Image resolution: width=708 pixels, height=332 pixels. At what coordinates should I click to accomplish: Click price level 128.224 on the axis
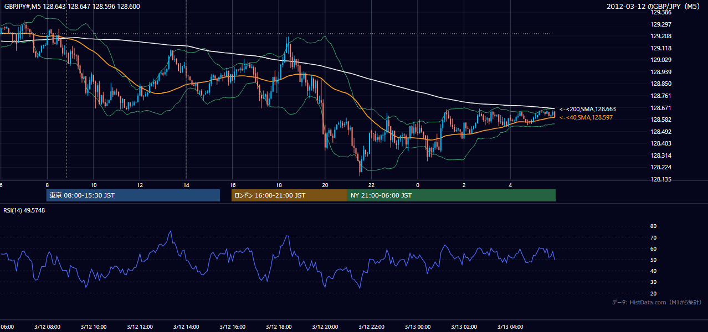point(660,167)
